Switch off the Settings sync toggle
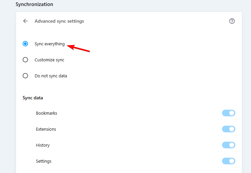 pyautogui.click(x=229, y=161)
